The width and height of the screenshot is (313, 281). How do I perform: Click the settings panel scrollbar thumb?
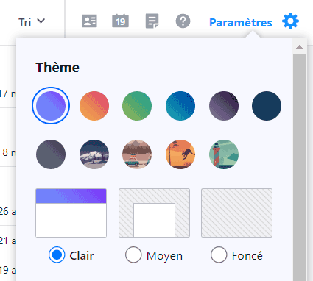coord(299,167)
